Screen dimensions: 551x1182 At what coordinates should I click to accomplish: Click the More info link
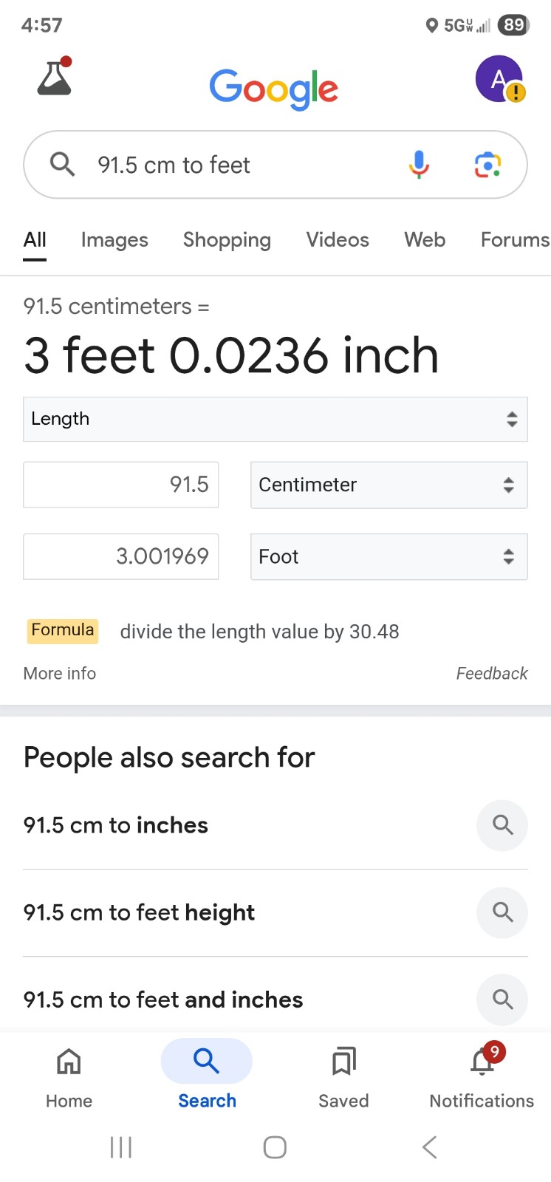click(x=60, y=673)
